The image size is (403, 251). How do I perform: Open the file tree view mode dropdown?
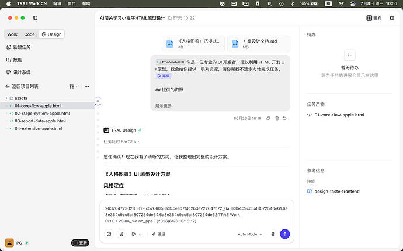73,86
